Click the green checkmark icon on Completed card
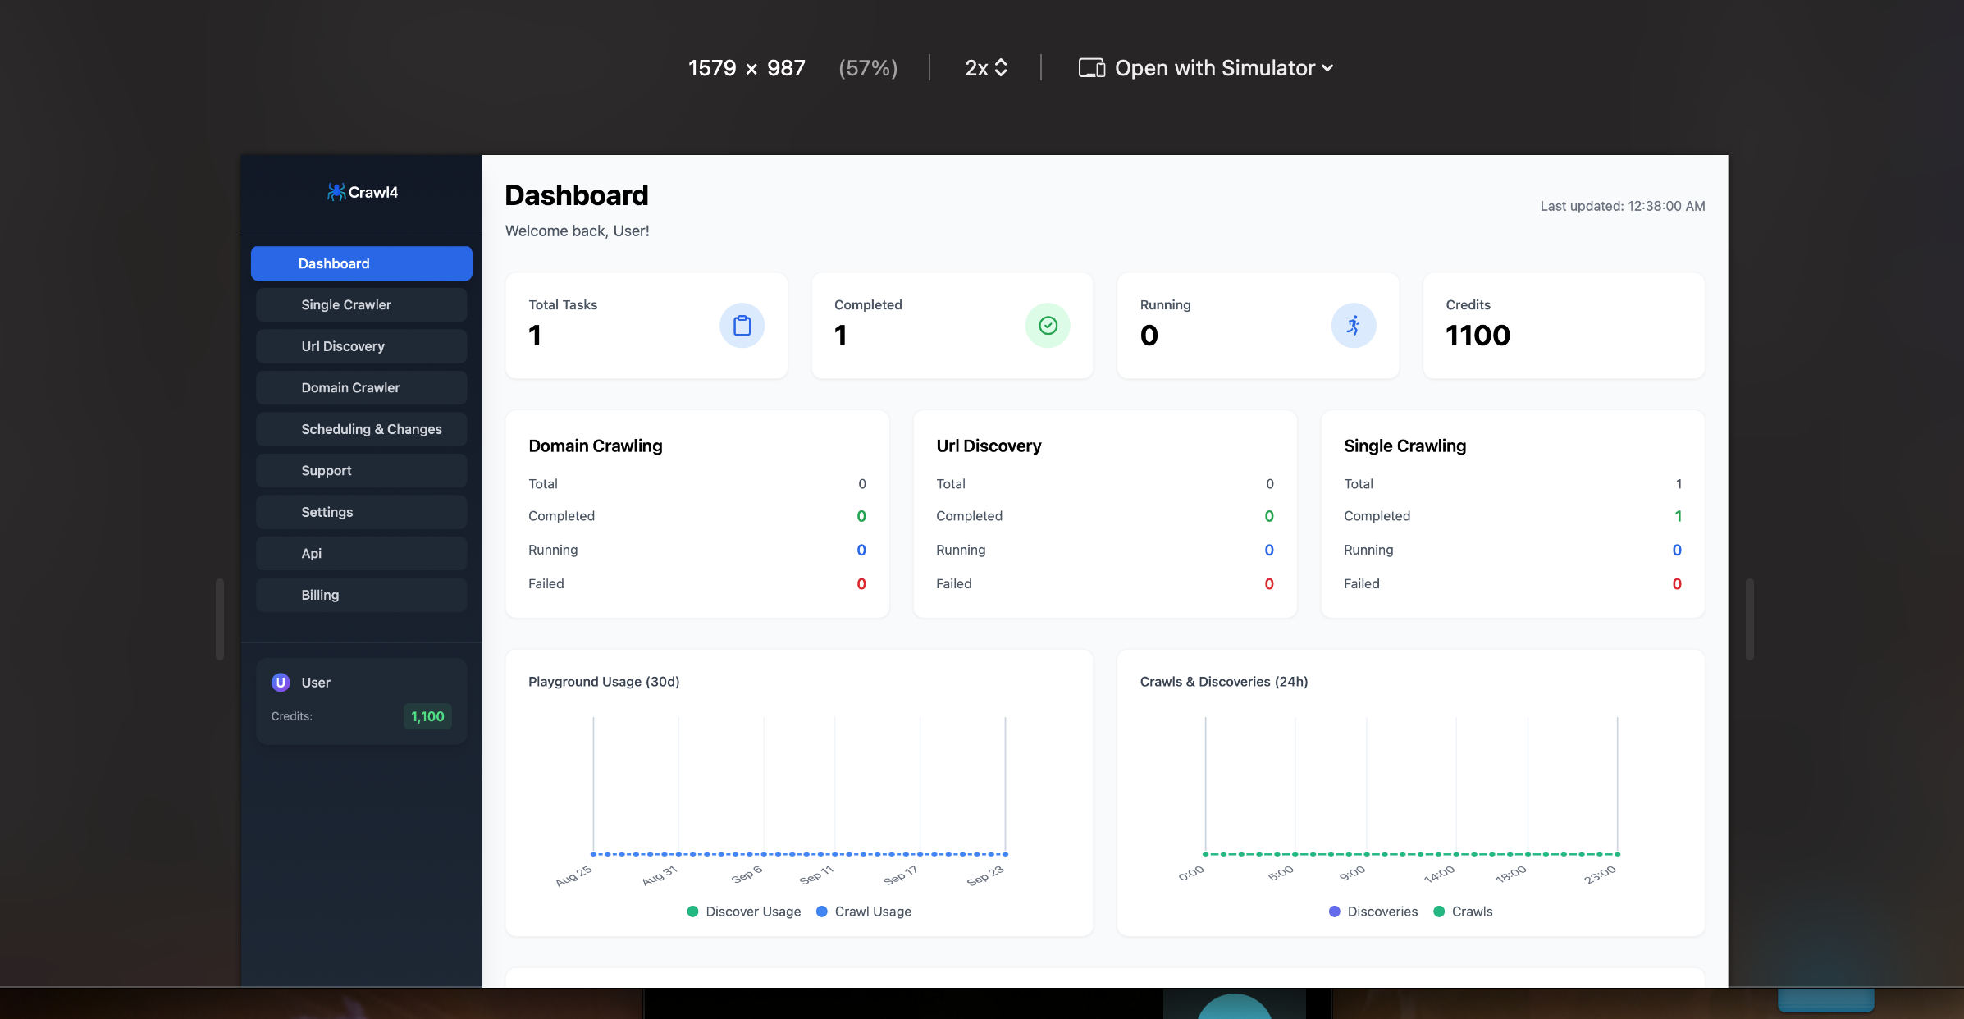The width and height of the screenshot is (1964, 1019). [1047, 325]
